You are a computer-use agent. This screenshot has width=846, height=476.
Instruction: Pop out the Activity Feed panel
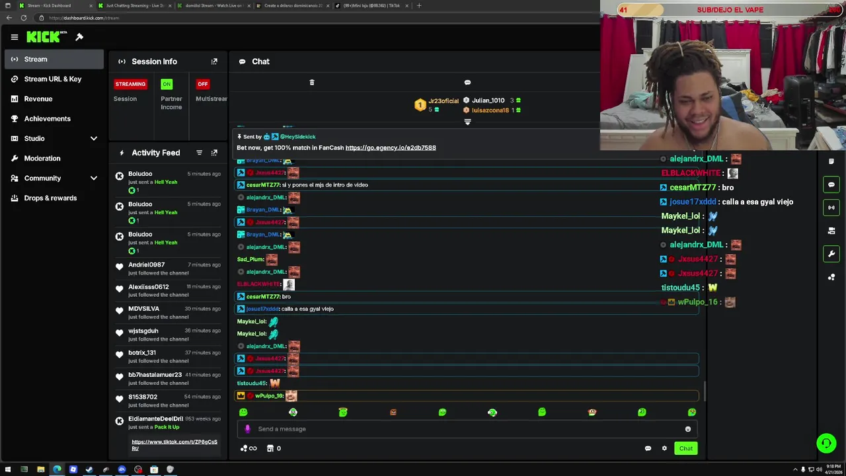[214, 153]
